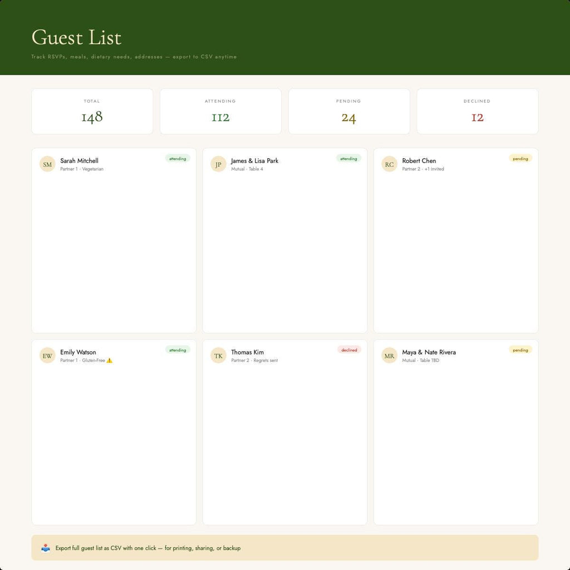The height and width of the screenshot is (570, 570).
Task: Open the Declined 12 stat card
Action: 477,111
